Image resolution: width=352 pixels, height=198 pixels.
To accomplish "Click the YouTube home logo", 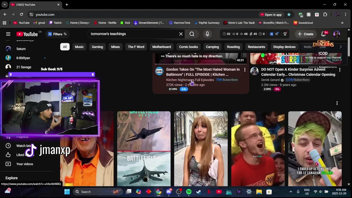I will pyautogui.click(x=27, y=34).
